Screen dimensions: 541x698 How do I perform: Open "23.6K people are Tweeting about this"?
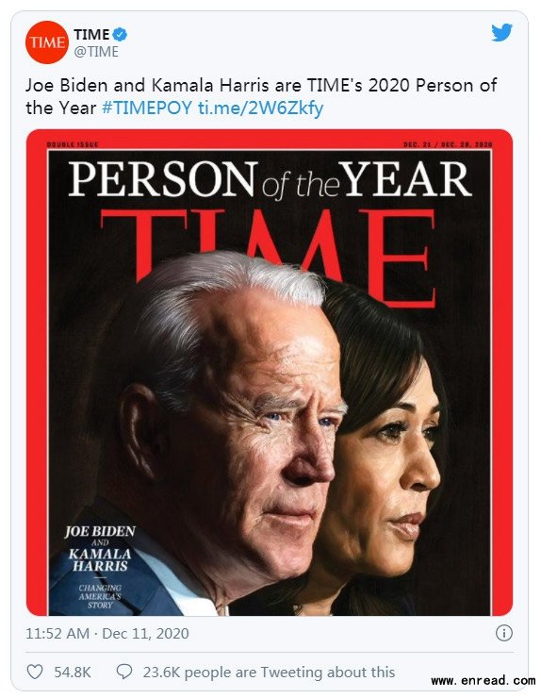tap(269, 672)
